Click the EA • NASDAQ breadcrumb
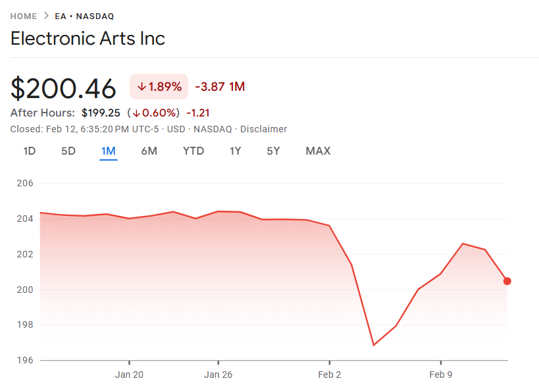The image size is (539, 389). pos(84,16)
